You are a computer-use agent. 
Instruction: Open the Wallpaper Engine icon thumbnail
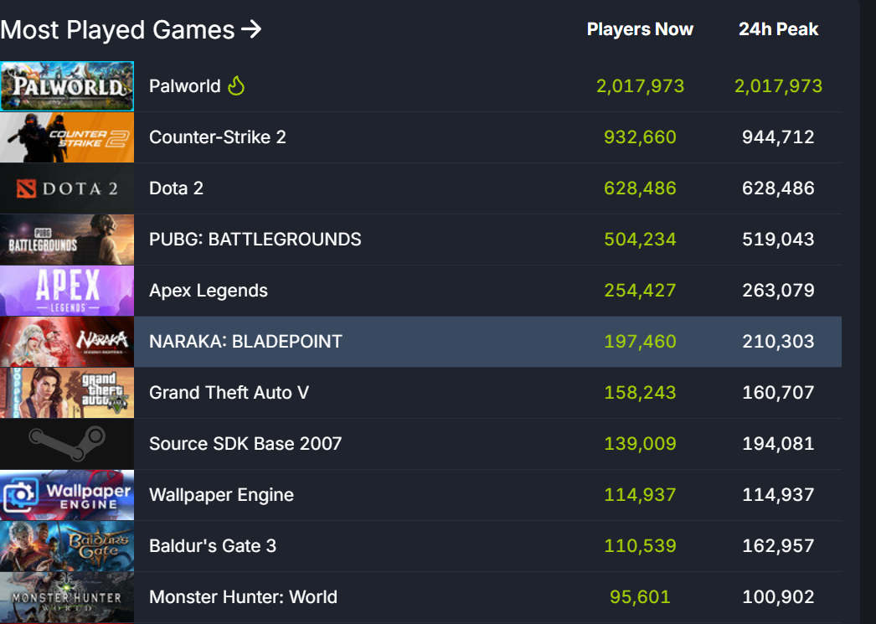pyautogui.click(x=67, y=495)
